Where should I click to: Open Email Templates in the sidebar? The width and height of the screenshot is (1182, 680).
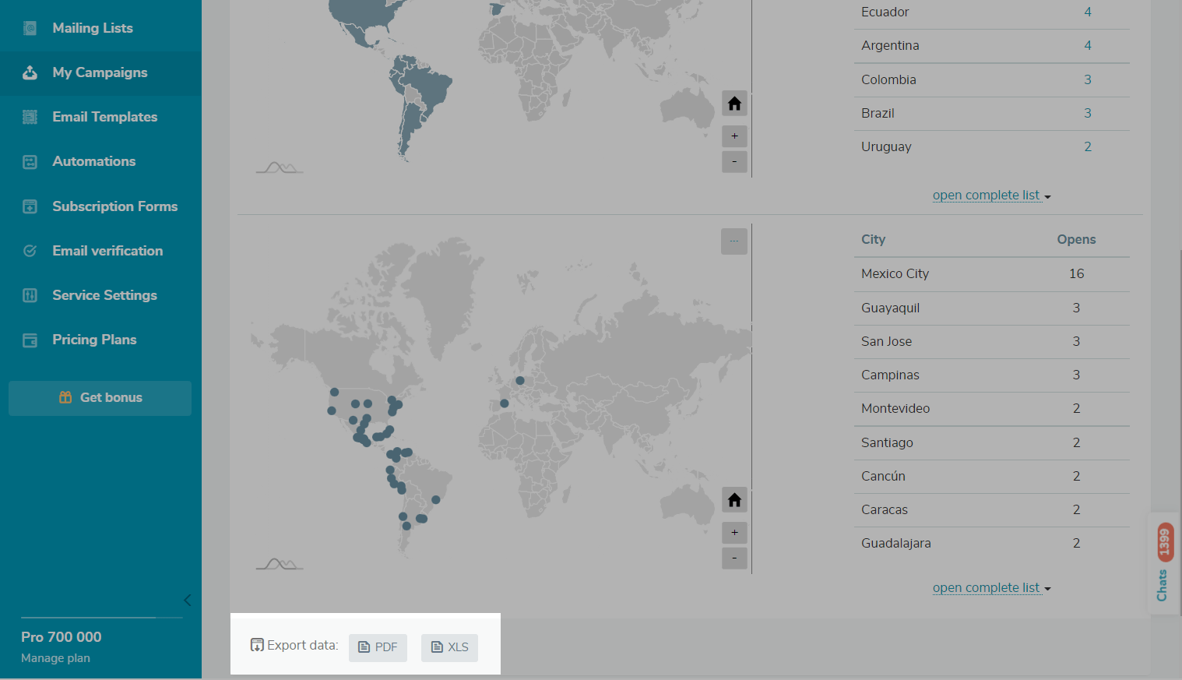(104, 117)
